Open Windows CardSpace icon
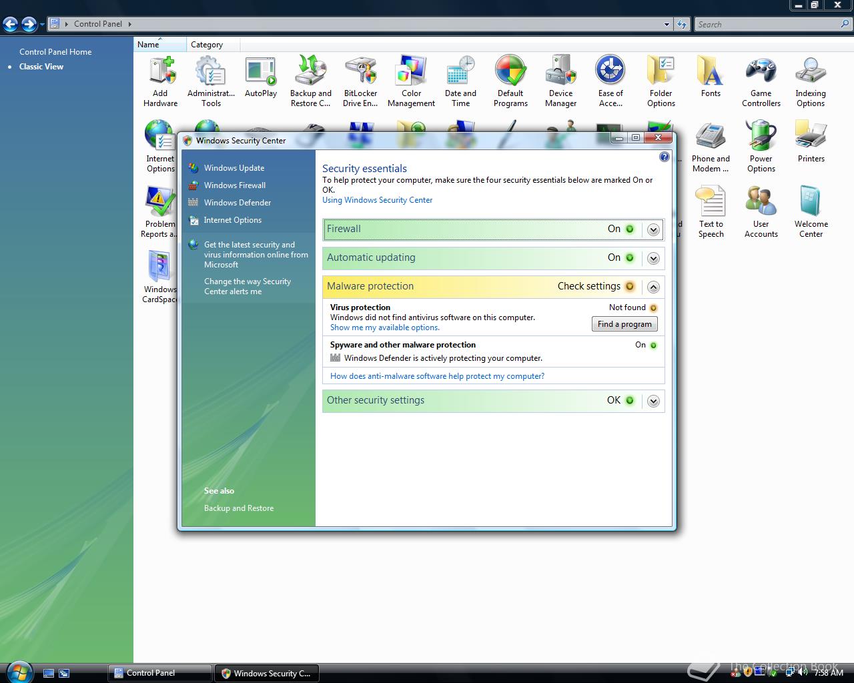 [160, 277]
